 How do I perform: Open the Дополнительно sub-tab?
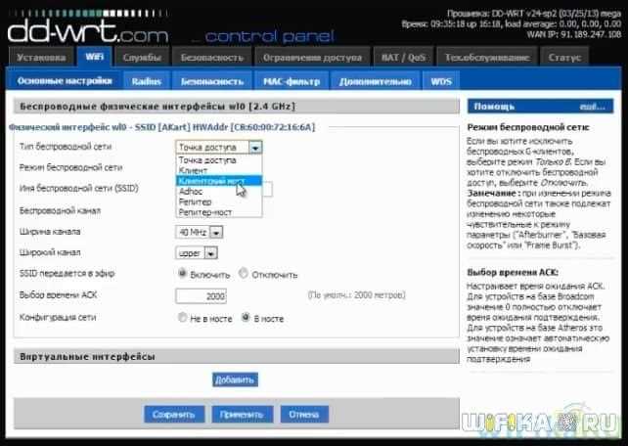pyautogui.click(x=375, y=81)
